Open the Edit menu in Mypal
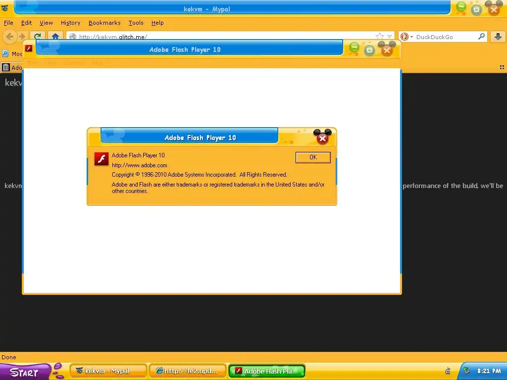The height and width of the screenshot is (380, 507). tap(26, 23)
